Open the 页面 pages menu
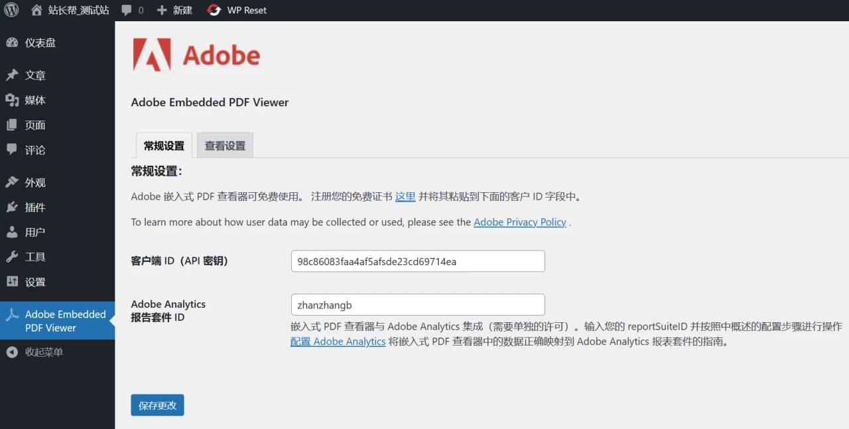849x429 pixels. 35,125
